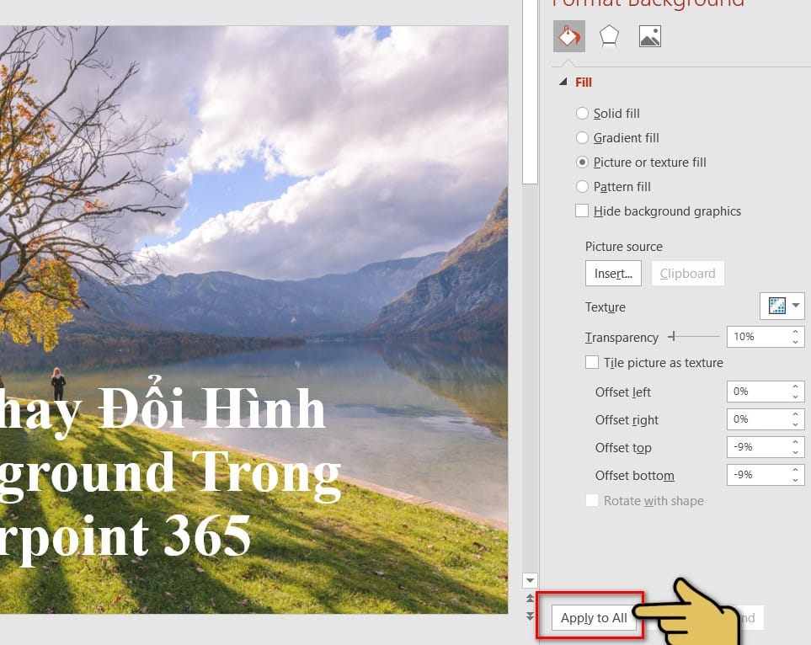811x645 pixels.
Task: Open the Texture dropdown arrow
Action: coord(797,306)
